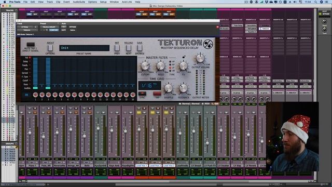The image size is (332, 187).
Task: Toggle Audible indicator for tap 1
Action: (35, 88)
